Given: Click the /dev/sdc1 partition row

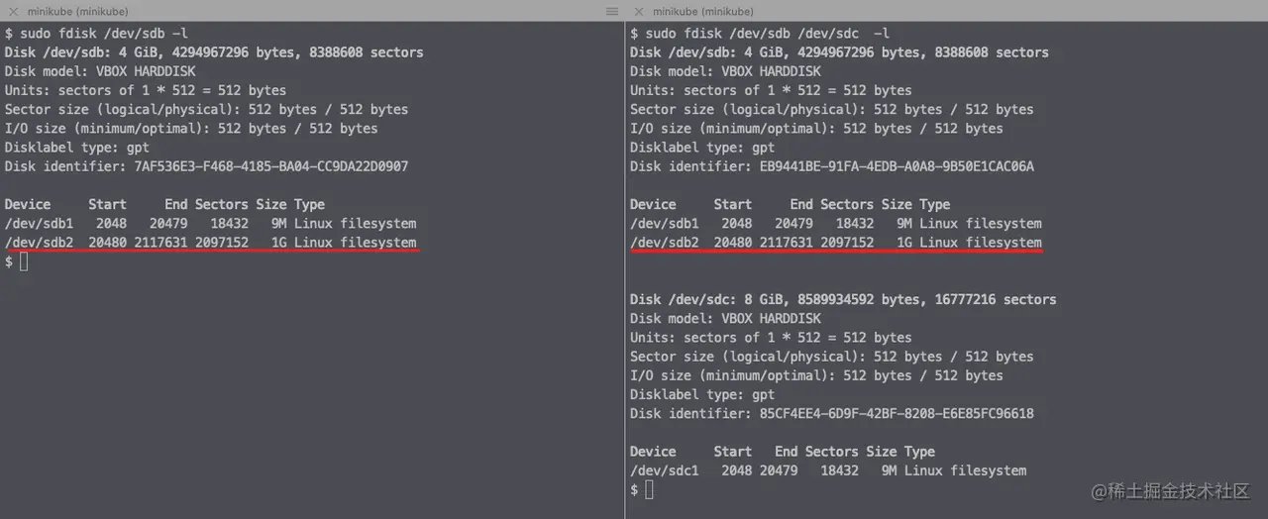Looking at the screenshot, I should pos(827,470).
